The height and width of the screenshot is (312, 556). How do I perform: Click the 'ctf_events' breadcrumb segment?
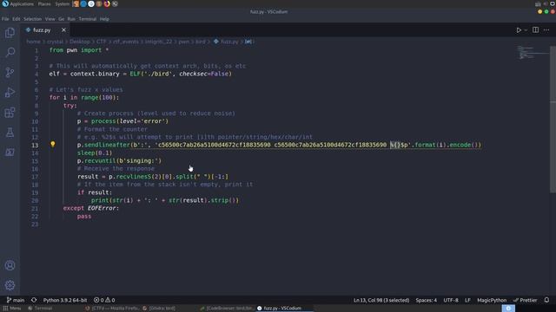pyautogui.click(x=125, y=42)
